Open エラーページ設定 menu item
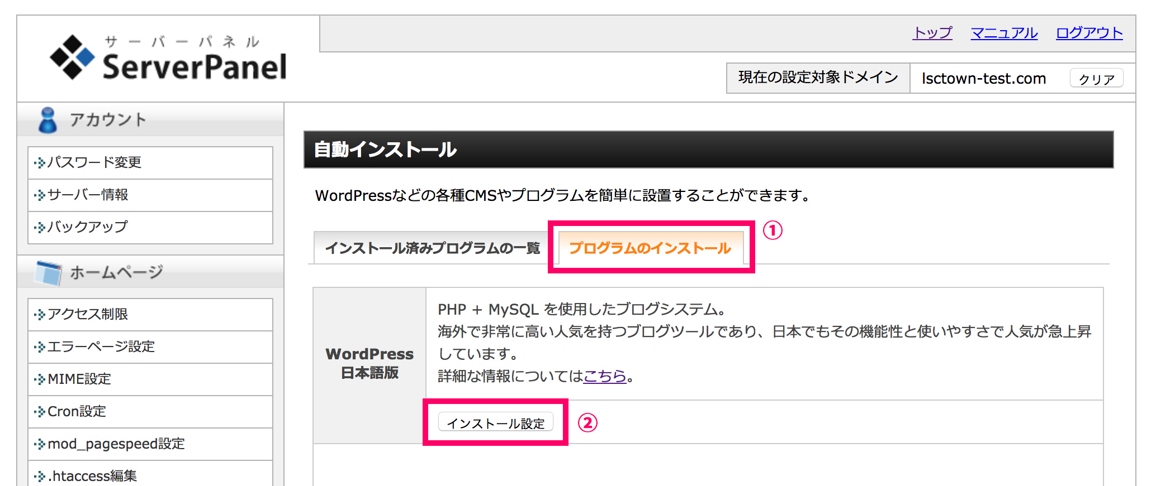 tap(101, 347)
